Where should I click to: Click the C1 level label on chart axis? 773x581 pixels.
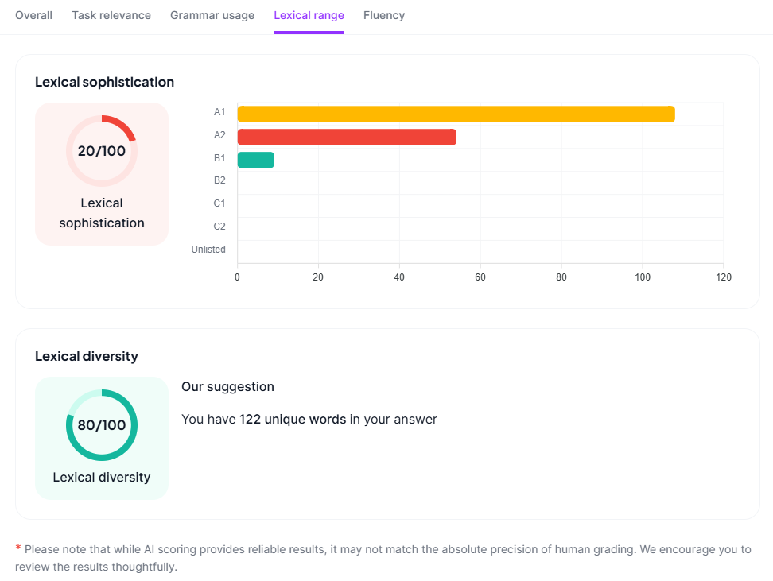pyautogui.click(x=219, y=203)
